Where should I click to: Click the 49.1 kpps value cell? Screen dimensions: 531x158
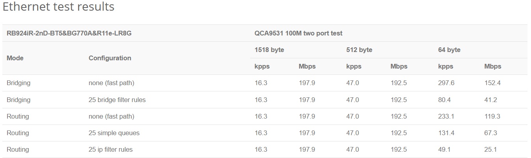pyautogui.click(x=444, y=150)
